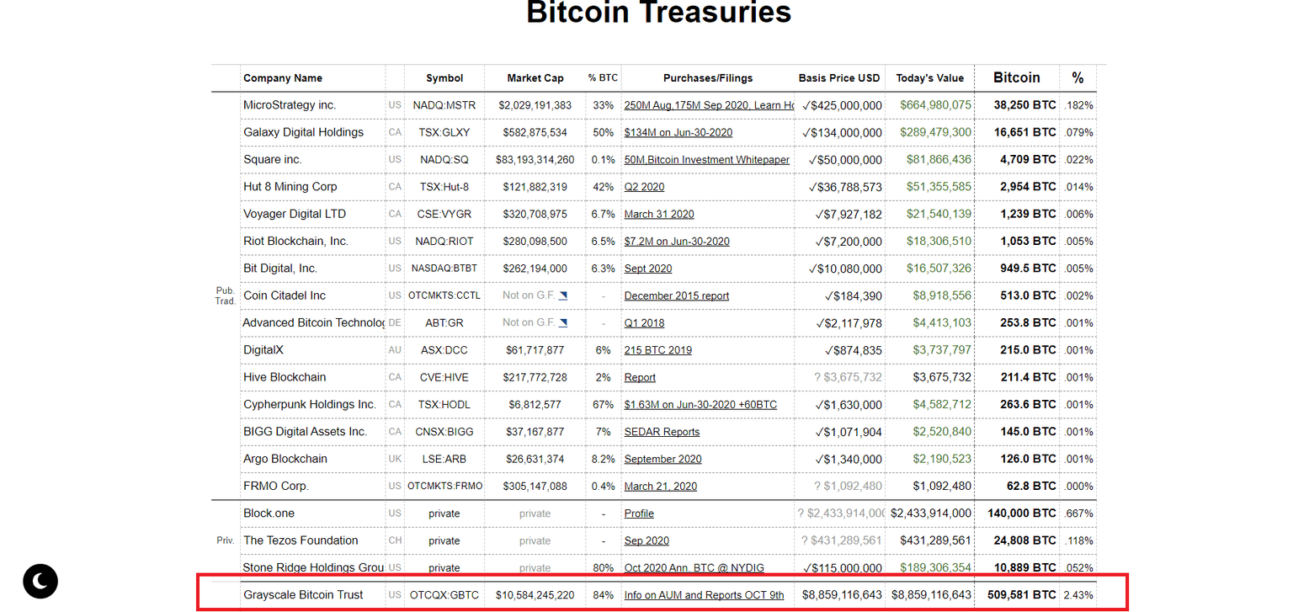1293x612 pixels.
Task: Toggle dark mode with the moon icon
Action: [x=40, y=581]
